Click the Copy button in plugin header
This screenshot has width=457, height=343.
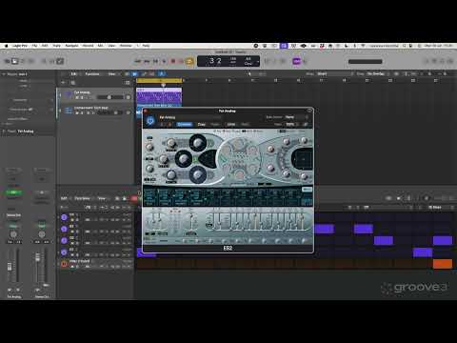click(x=201, y=124)
